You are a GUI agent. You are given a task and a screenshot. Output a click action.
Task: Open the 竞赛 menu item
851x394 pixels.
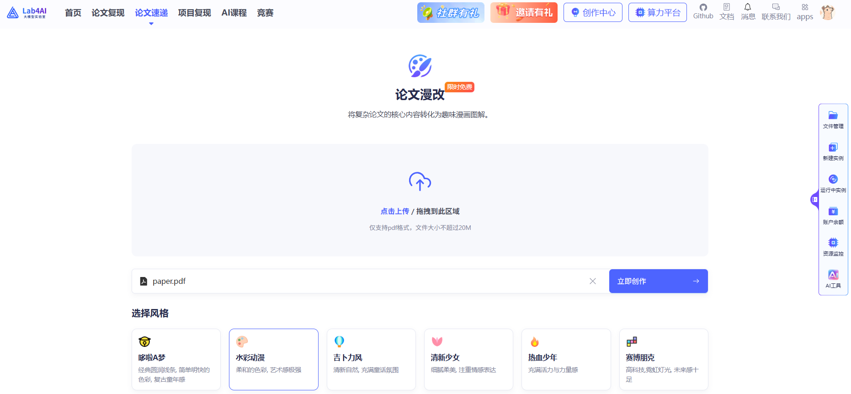pos(265,13)
